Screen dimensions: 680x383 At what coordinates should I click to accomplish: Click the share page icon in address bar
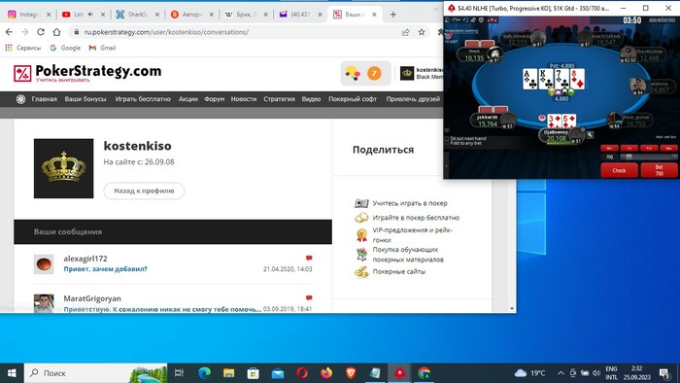pyautogui.click(x=406, y=32)
